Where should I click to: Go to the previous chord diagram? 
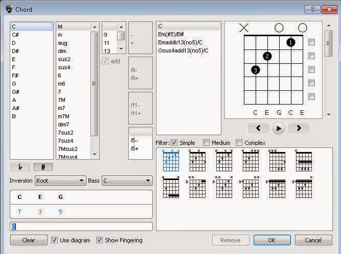pyautogui.click(x=258, y=128)
